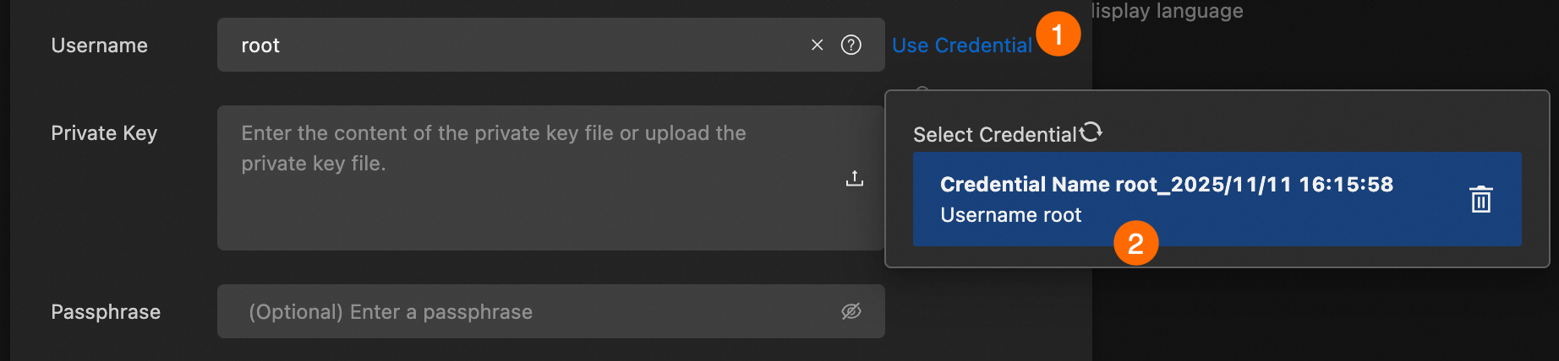Image resolution: width=1559 pixels, height=361 pixels.
Task: Click the orange step 1 badge
Action: [x=1058, y=35]
